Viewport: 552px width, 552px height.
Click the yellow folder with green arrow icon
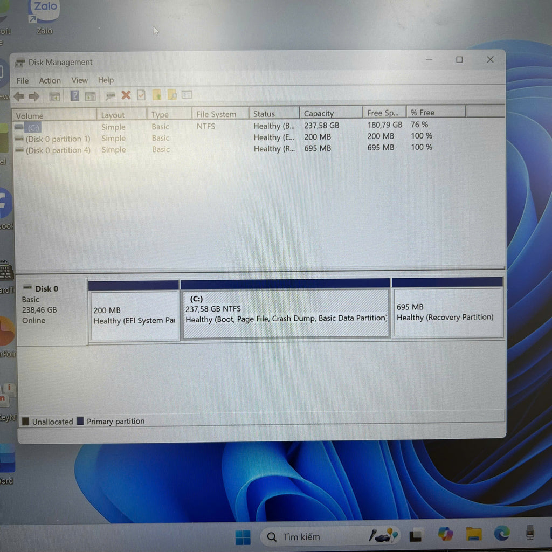point(157,95)
